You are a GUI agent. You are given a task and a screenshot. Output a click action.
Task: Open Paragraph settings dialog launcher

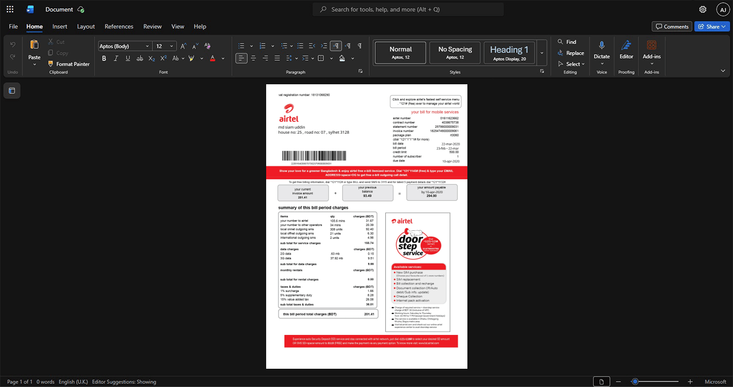click(x=361, y=71)
